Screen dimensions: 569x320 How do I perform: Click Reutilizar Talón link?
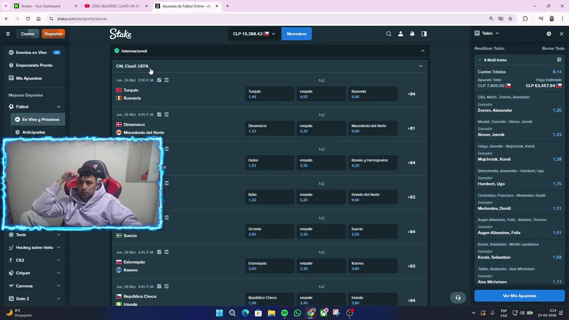click(x=489, y=48)
